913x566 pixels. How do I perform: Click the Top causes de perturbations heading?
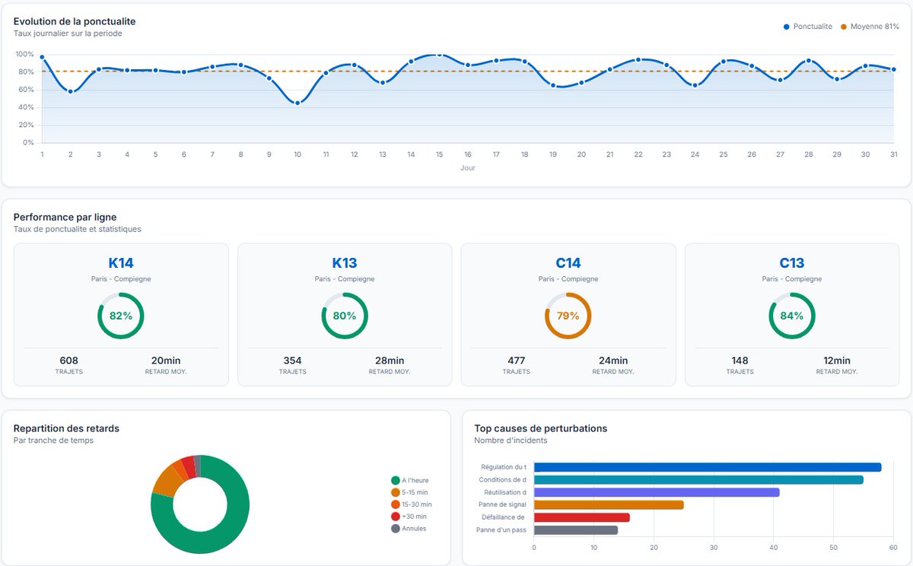[x=541, y=428]
